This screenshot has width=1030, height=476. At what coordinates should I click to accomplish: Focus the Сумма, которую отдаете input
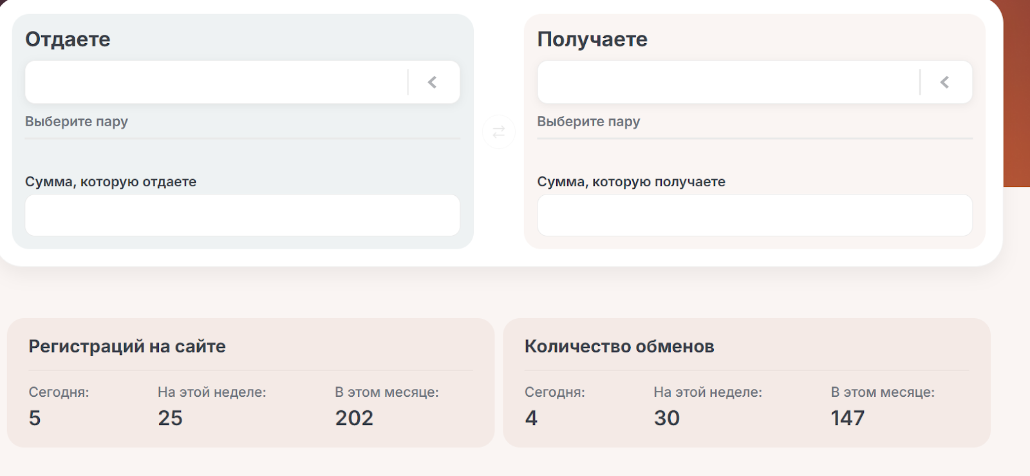click(x=242, y=215)
